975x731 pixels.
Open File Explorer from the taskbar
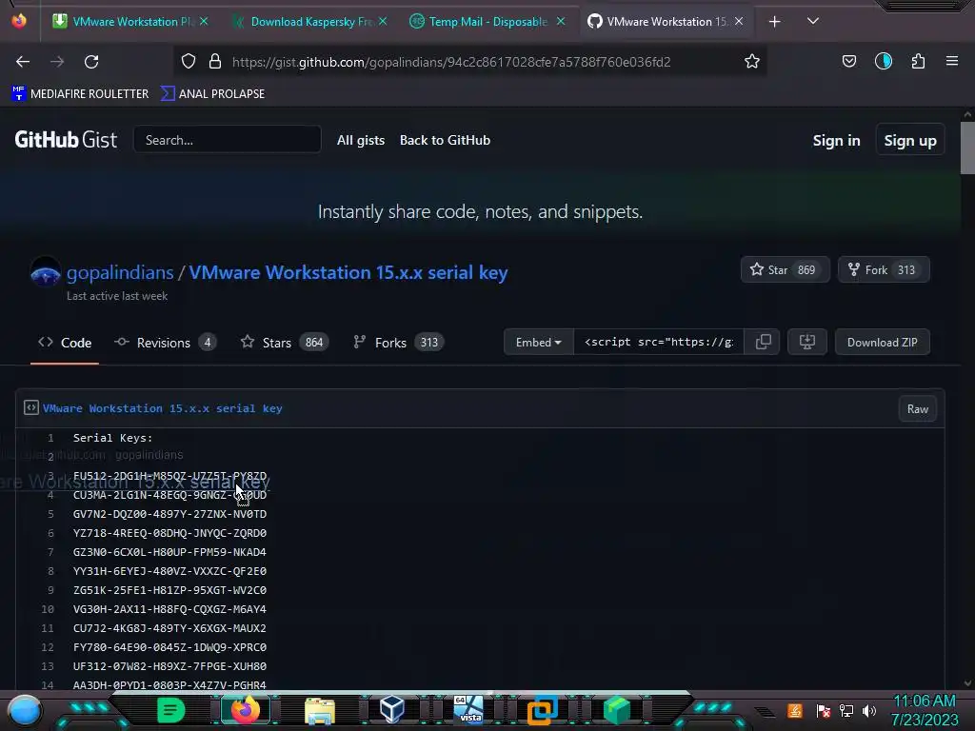320,710
